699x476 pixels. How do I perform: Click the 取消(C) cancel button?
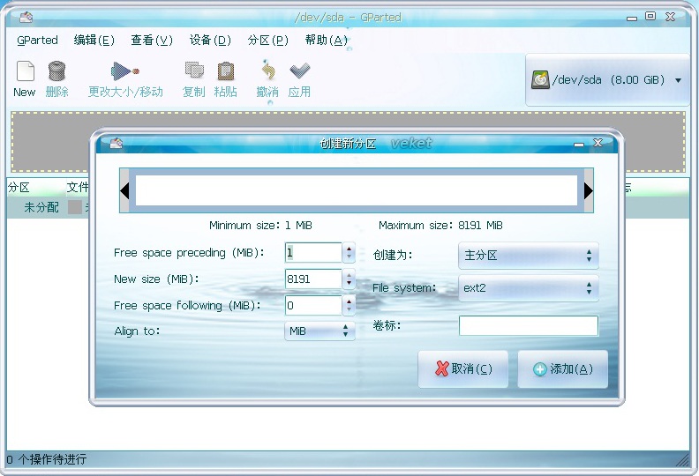click(x=463, y=368)
